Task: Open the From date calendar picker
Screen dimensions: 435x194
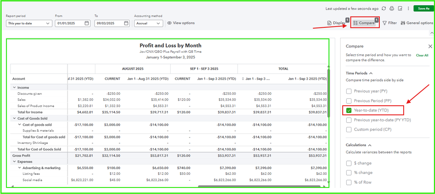Action: [87, 23]
